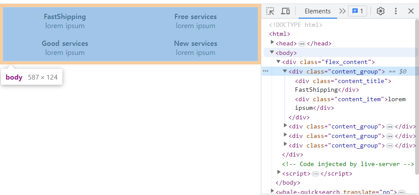
Task: Expand the head element
Action: 272,42
